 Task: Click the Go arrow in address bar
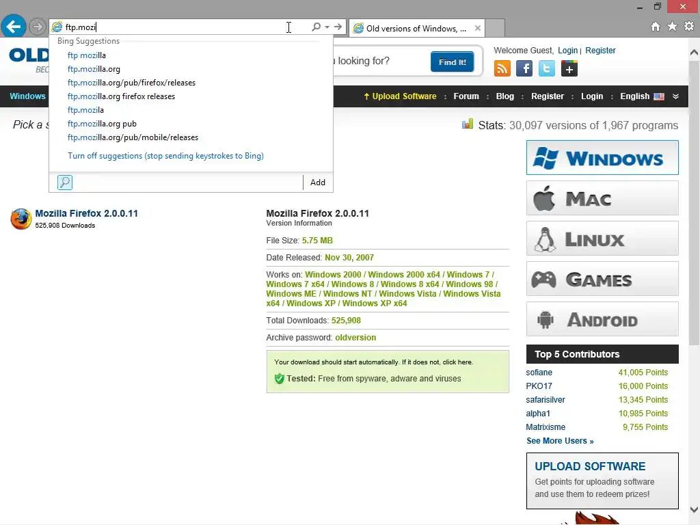coord(338,27)
